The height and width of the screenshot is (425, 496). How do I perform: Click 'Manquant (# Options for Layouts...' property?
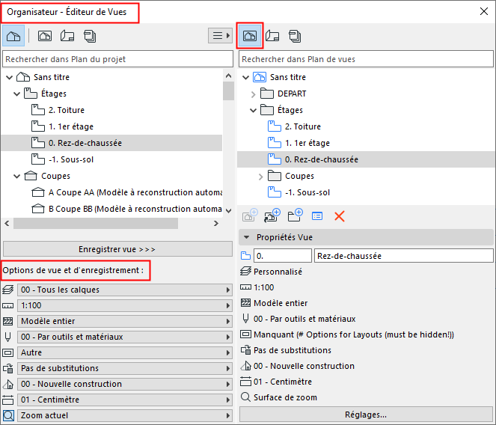pyautogui.click(x=354, y=334)
